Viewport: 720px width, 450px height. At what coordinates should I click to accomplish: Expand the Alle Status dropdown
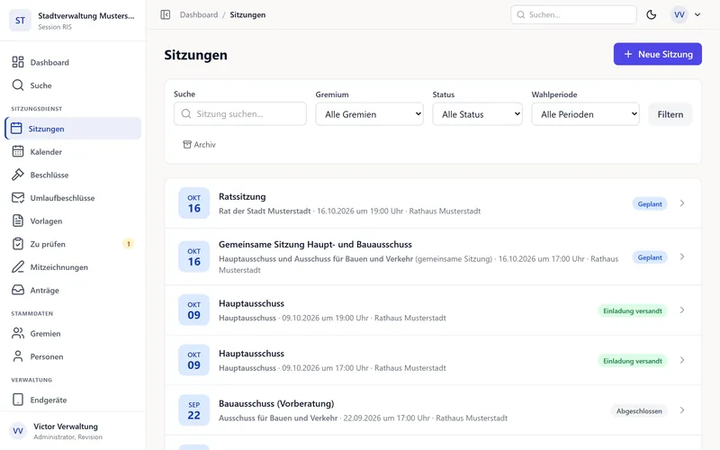pos(477,114)
